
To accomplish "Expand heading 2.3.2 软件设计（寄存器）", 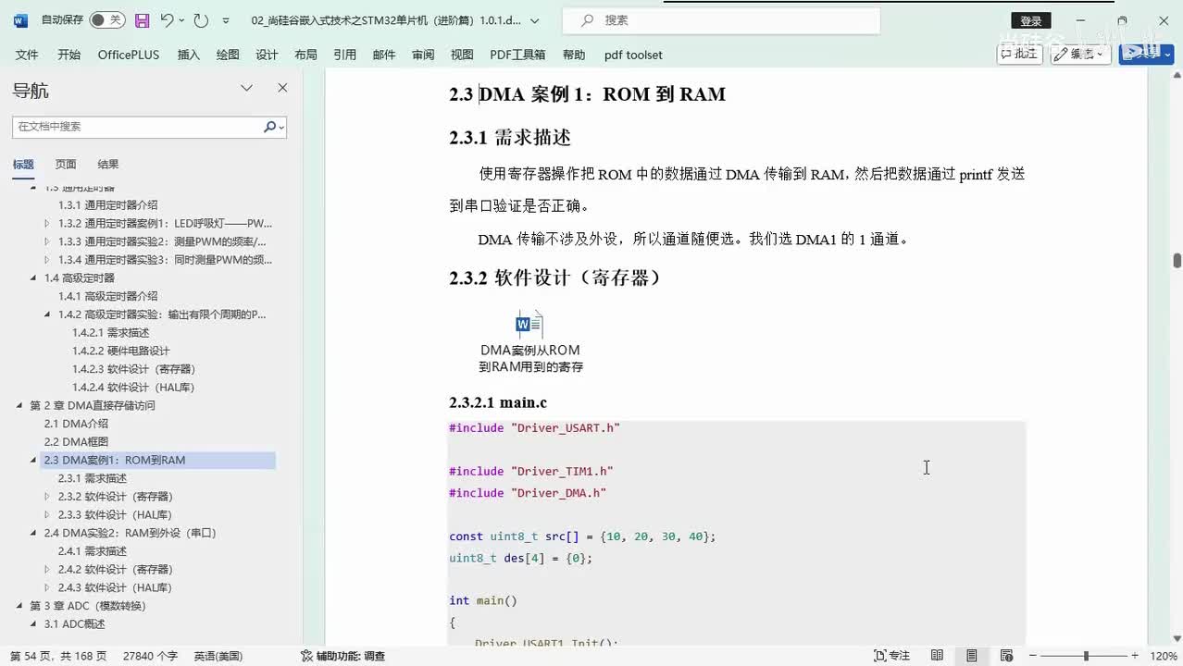I will click(47, 497).
